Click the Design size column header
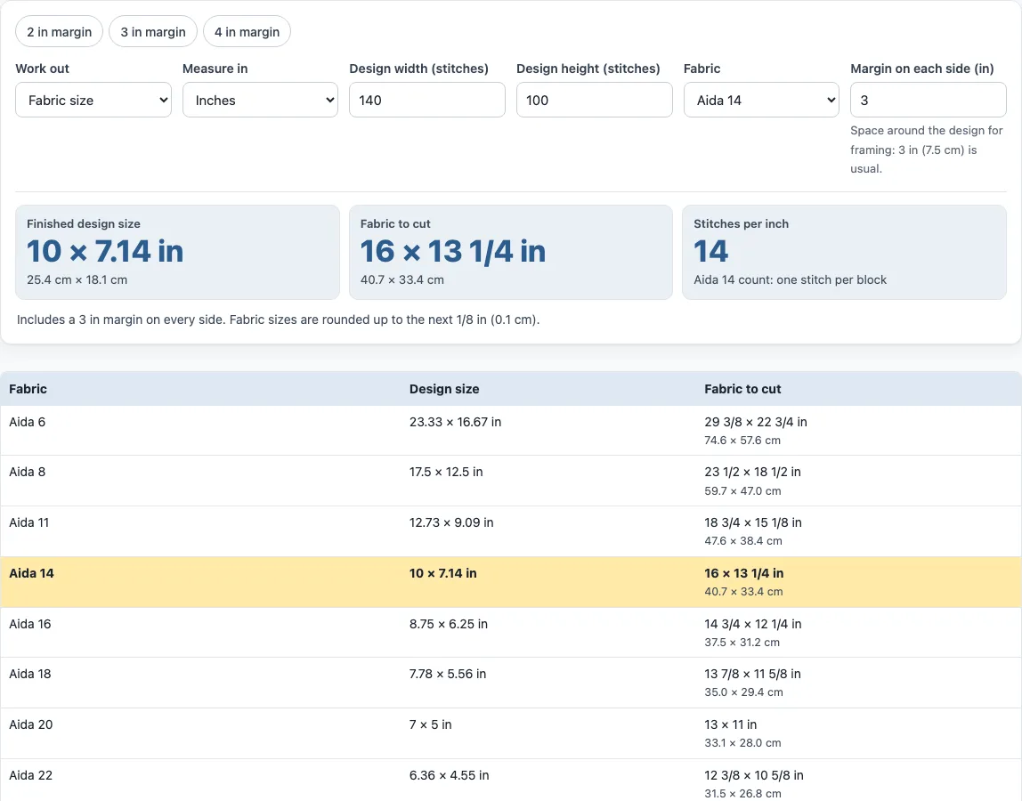This screenshot has height=801, width=1022. pyautogui.click(x=444, y=388)
